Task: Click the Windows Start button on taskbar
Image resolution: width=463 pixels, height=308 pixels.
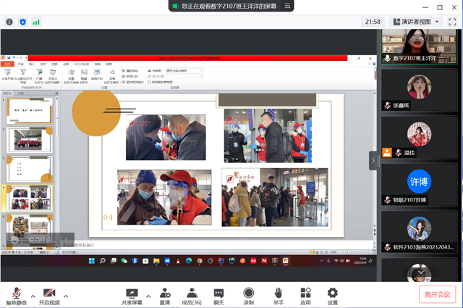Action: point(92,261)
